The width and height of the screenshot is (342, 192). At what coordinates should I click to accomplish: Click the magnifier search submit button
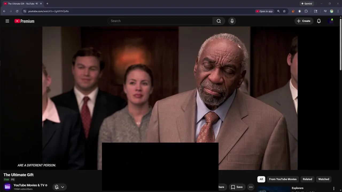coord(219,21)
